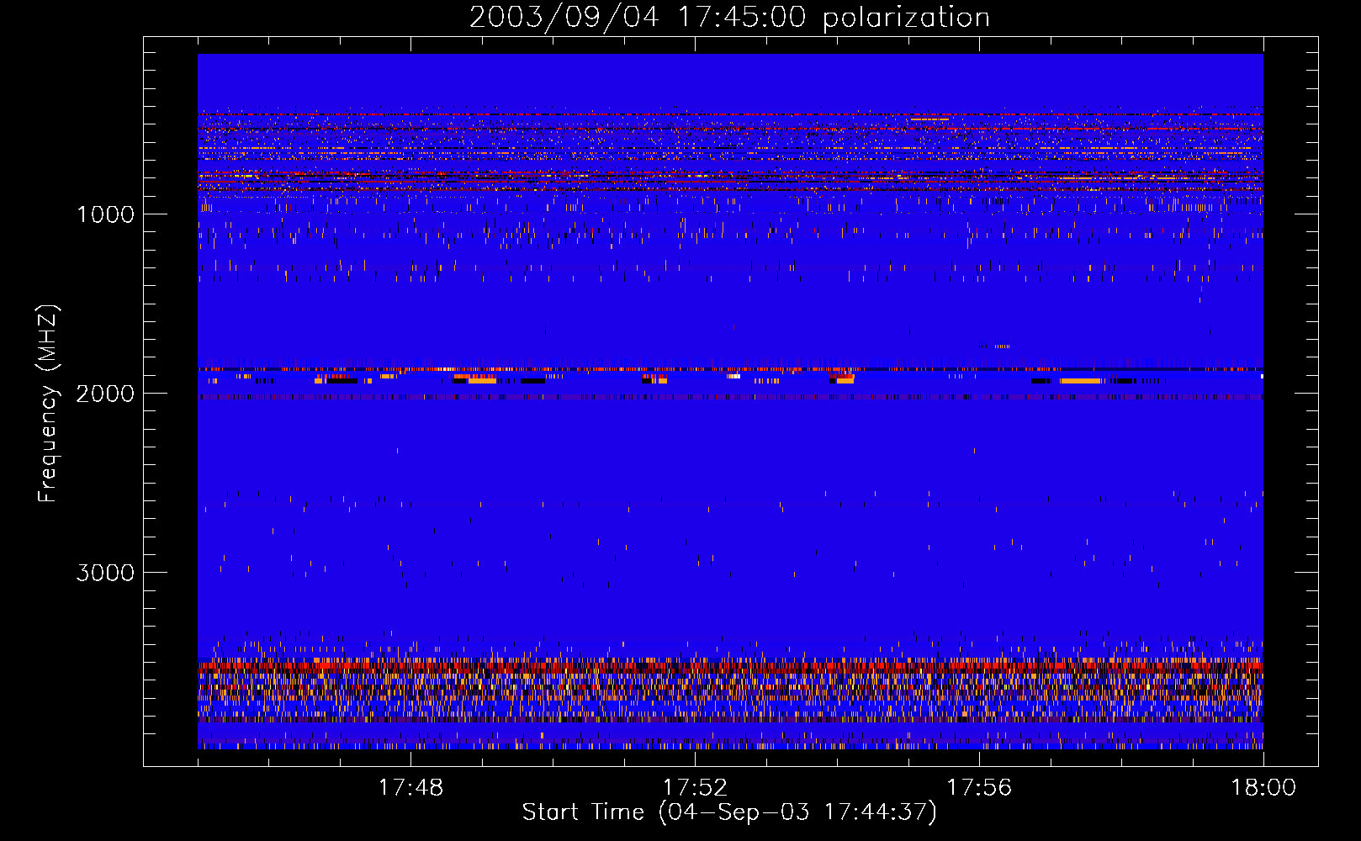Click the orange segment near 17:49 just above 2000 MHz
1361x841 pixels.
[x=482, y=380]
